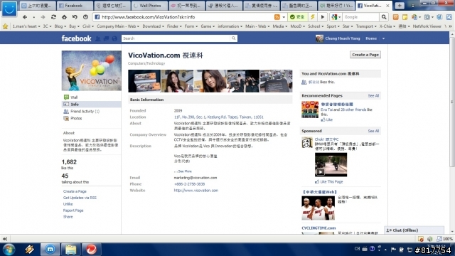Open the Chat (Offline) bar
The width and height of the screenshot is (455, 256).
pos(414,230)
